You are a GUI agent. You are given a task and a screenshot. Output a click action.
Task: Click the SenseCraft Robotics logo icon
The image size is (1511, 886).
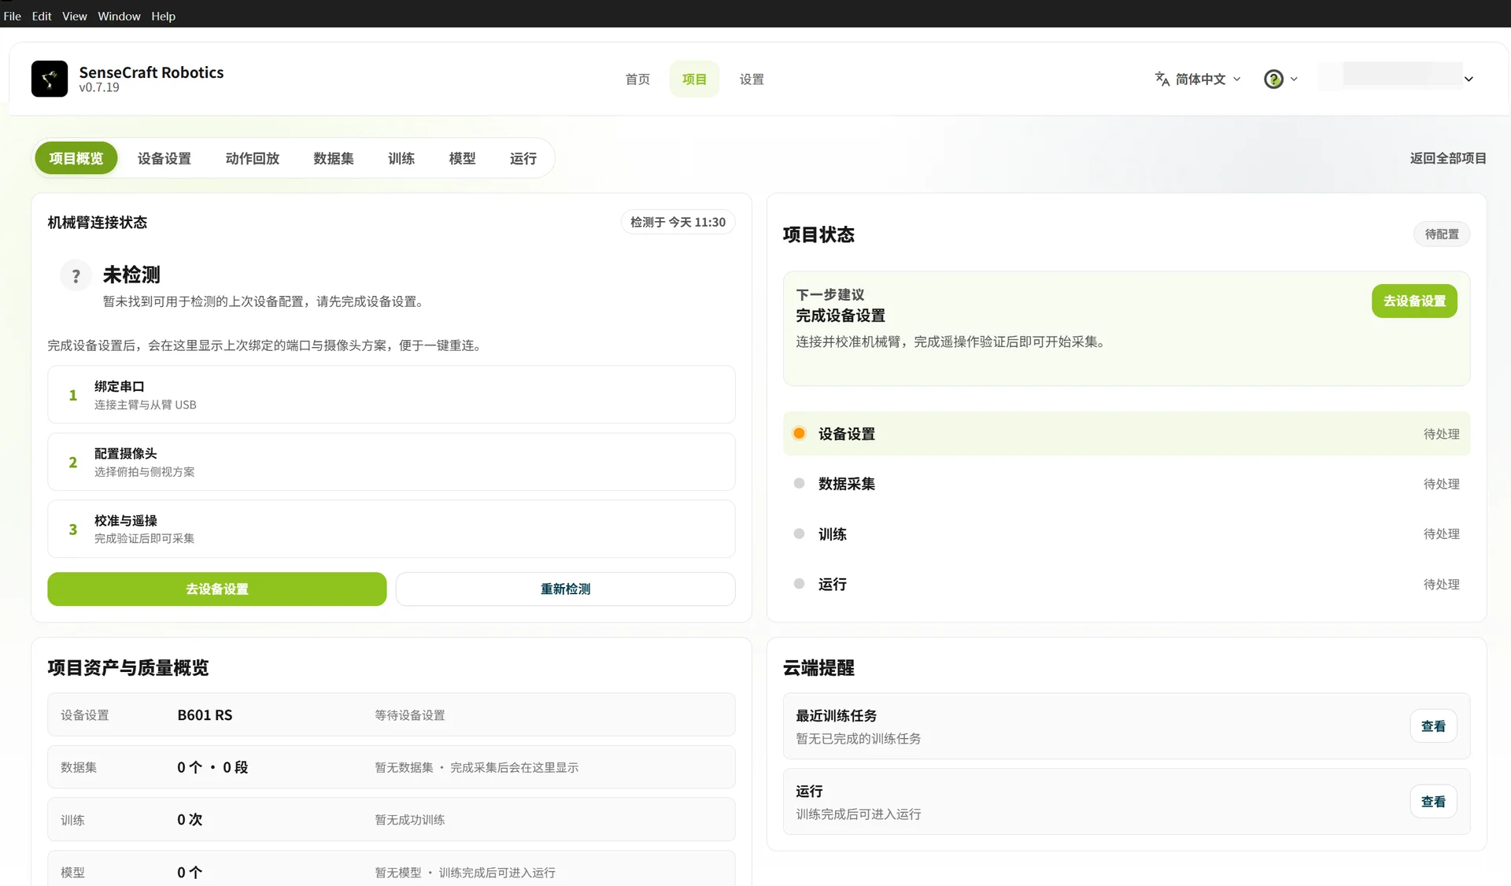[49, 79]
